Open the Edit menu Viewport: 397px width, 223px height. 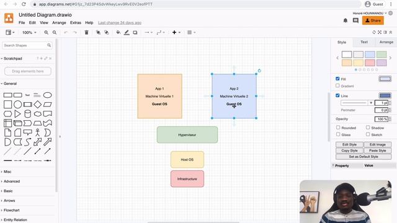click(x=32, y=23)
